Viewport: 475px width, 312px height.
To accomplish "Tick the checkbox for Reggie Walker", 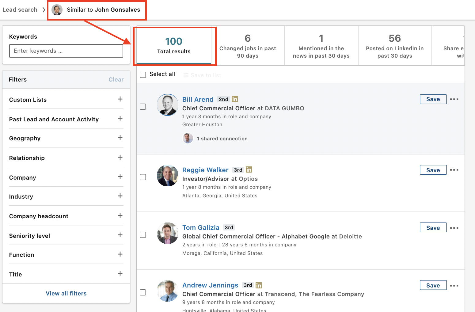I will pyautogui.click(x=143, y=177).
